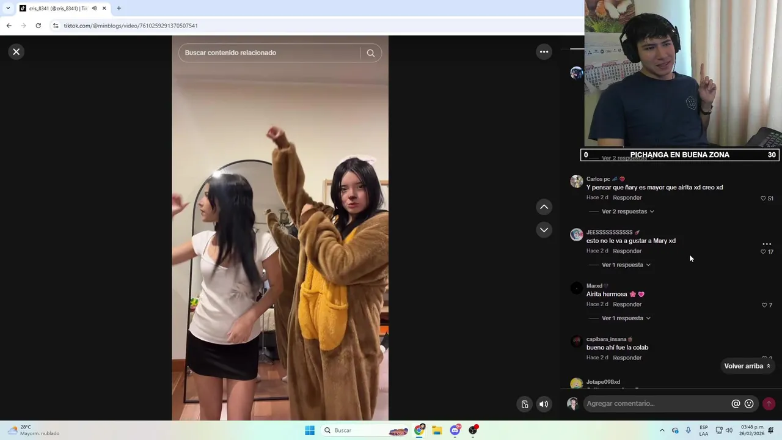
Task: Open a new browser tab
Action: coord(119,9)
